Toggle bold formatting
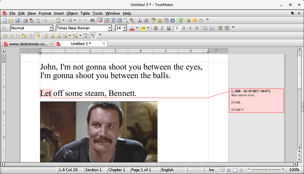 (x=156, y=28)
